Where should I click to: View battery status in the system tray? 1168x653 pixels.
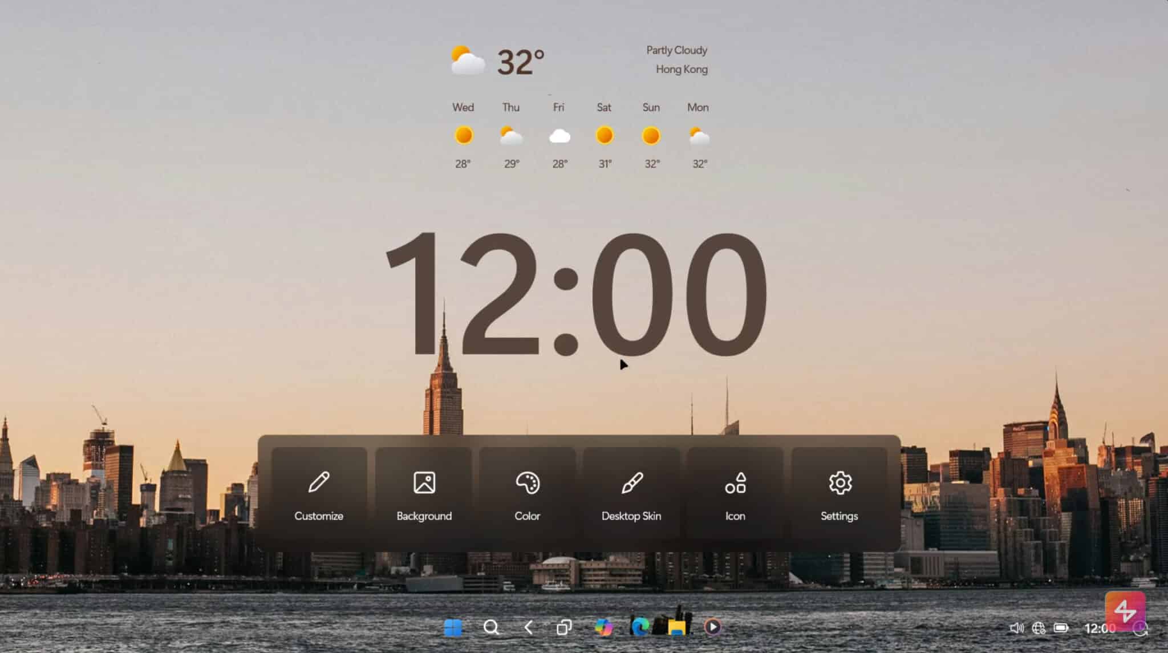1062,627
